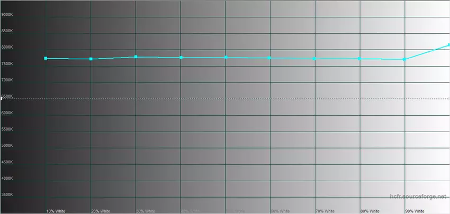This screenshot has height=214, width=450.
Task: Select the 20% White axis label
Action: click(x=101, y=211)
